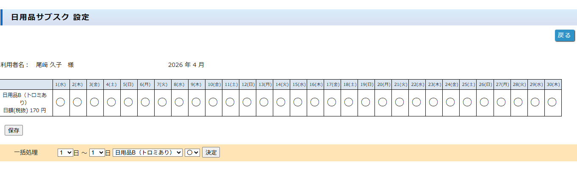Toggle the circle for day 20 (月)

383,102
